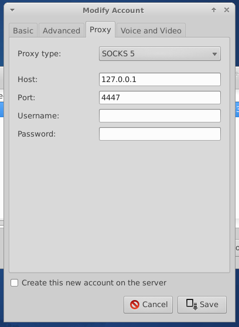Click the document save icon beside Save
The height and width of the screenshot is (327, 239).
[x=192, y=305]
